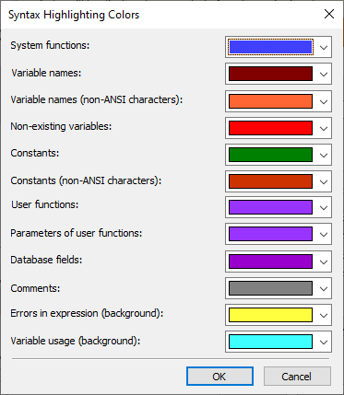344x395 pixels.
Task: Click the "Database fields:" label
Action: coord(46,260)
